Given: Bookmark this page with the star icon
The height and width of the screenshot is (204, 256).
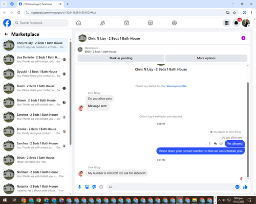Looking at the screenshot, I should pyautogui.click(x=234, y=13).
